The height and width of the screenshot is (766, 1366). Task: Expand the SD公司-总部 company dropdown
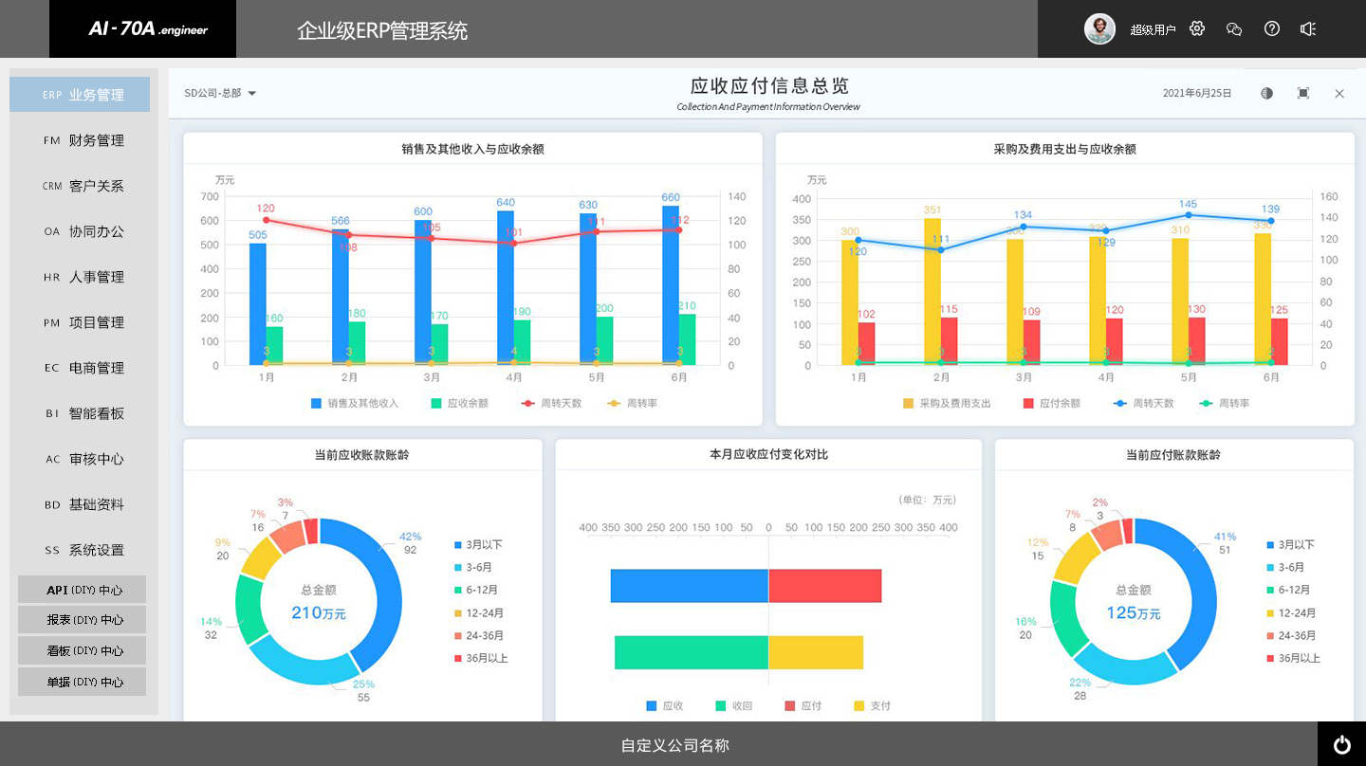(x=221, y=93)
